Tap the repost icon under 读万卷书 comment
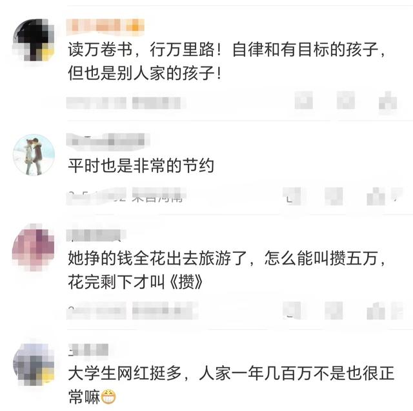This screenshot has height=411, width=413. pos(304,100)
